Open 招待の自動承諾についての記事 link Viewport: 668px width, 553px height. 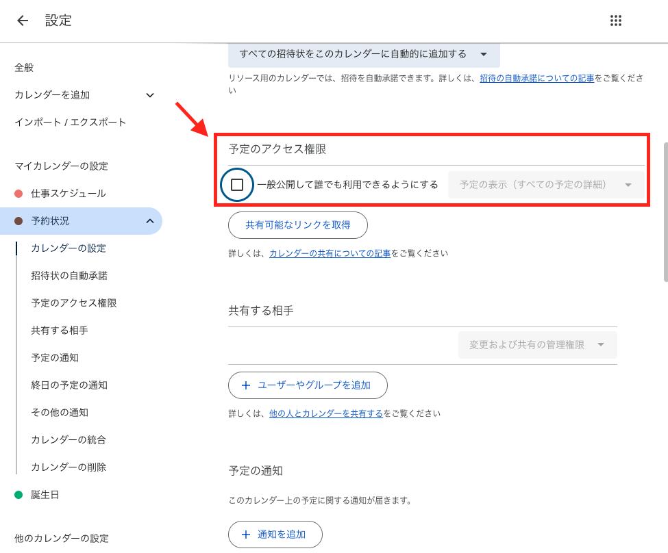536,78
